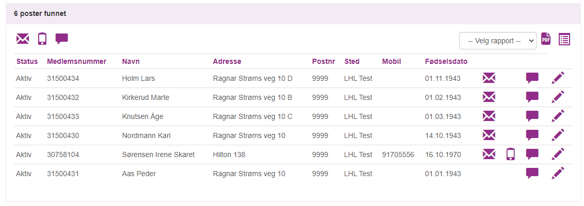This screenshot has width=584, height=206.
Task: Export report as PDF icon
Action: 546,39
